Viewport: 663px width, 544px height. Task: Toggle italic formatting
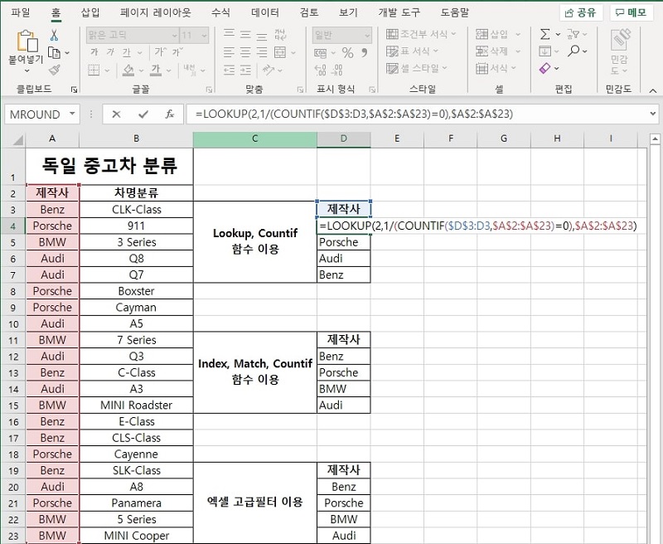[x=110, y=52]
